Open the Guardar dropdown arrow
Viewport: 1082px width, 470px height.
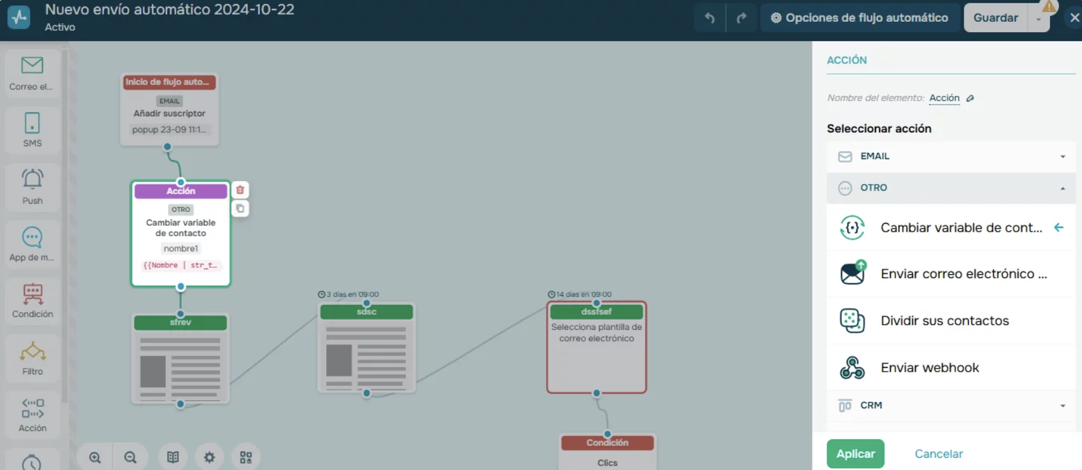[x=1039, y=19]
